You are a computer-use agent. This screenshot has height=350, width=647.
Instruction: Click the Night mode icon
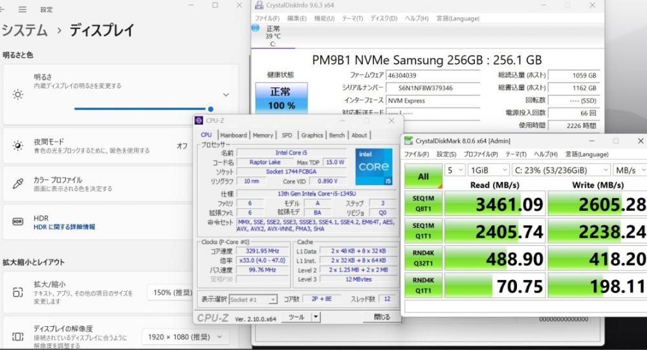tap(17, 146)
